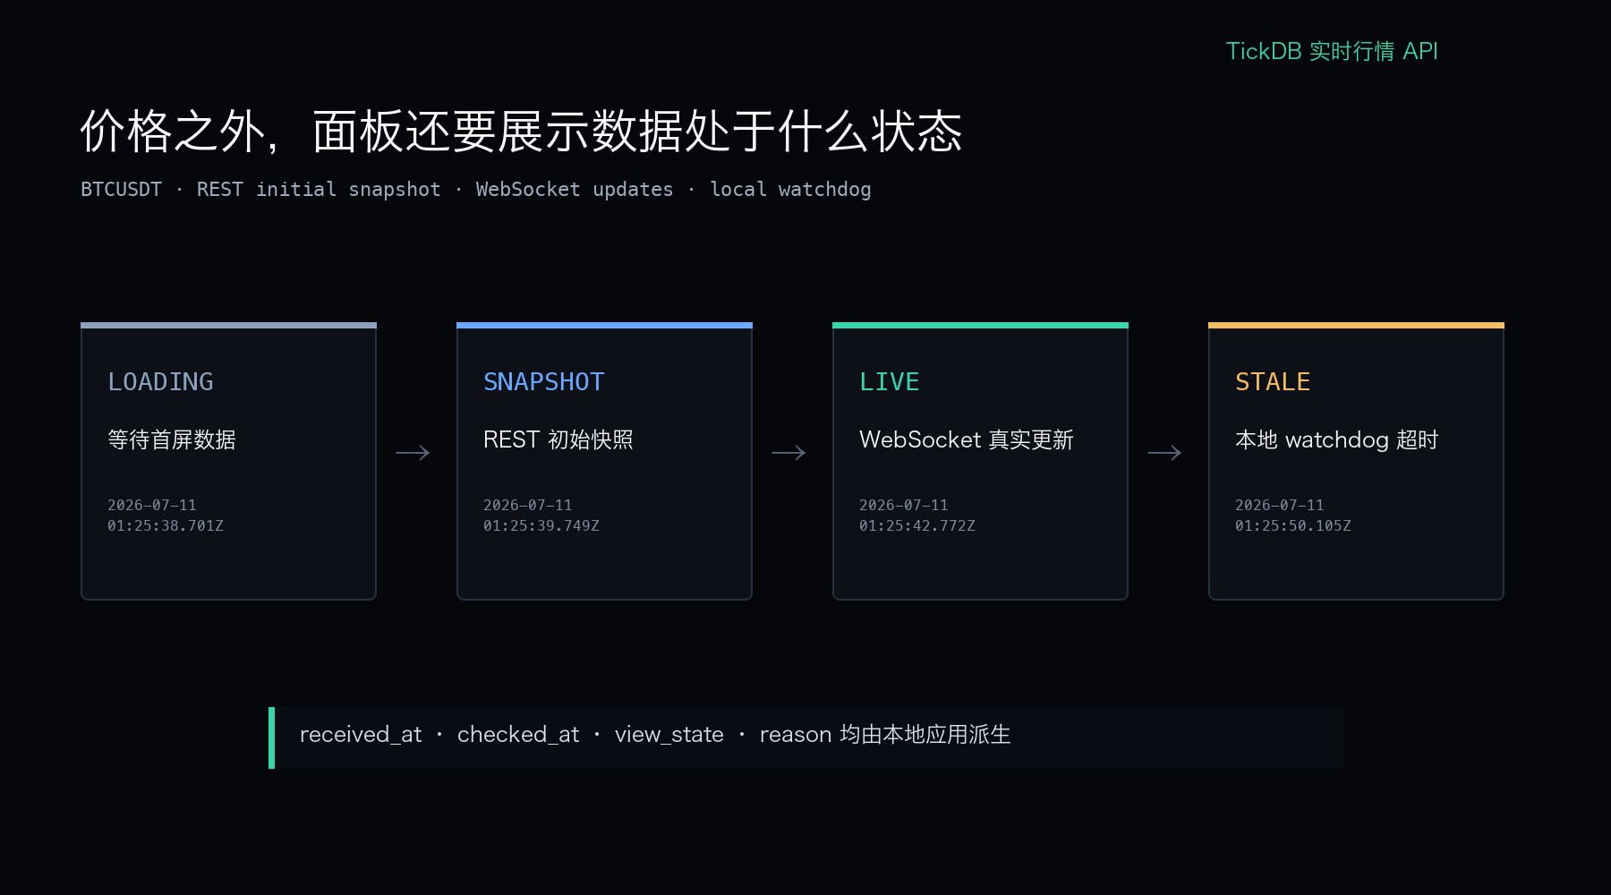Click the LOADING timestamp 01:25:38.701Z
This screenshot has height=895, width=1611.
click(166, 525)
